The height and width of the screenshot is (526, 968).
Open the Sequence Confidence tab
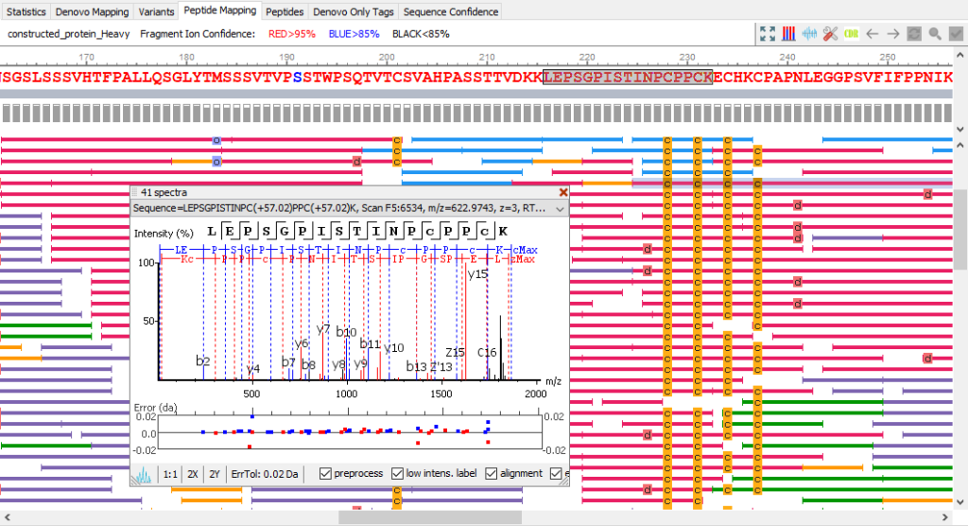point(451,11)
